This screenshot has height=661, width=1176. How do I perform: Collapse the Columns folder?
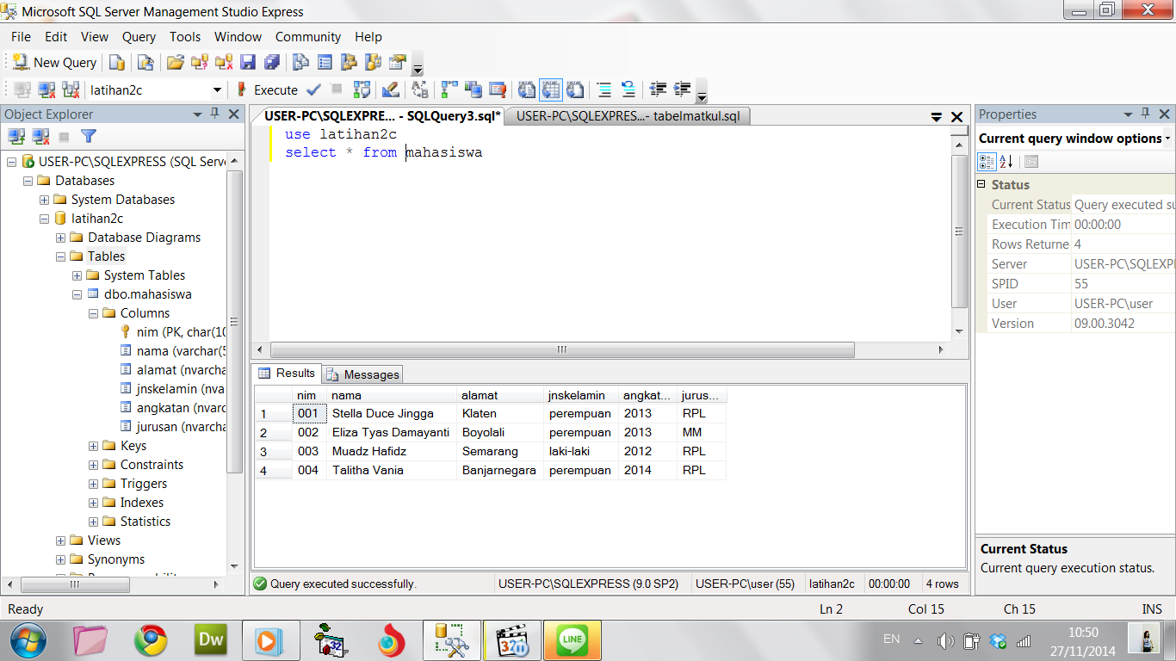[93, 313]
